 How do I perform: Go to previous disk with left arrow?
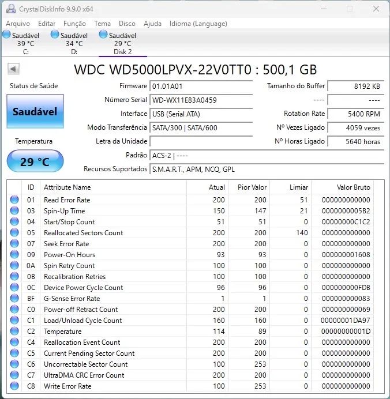[x=13, y=69]
